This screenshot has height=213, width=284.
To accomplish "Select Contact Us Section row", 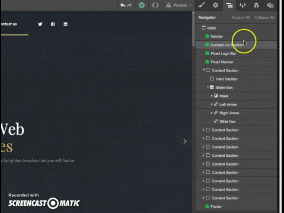I will (x=236, y=45).
